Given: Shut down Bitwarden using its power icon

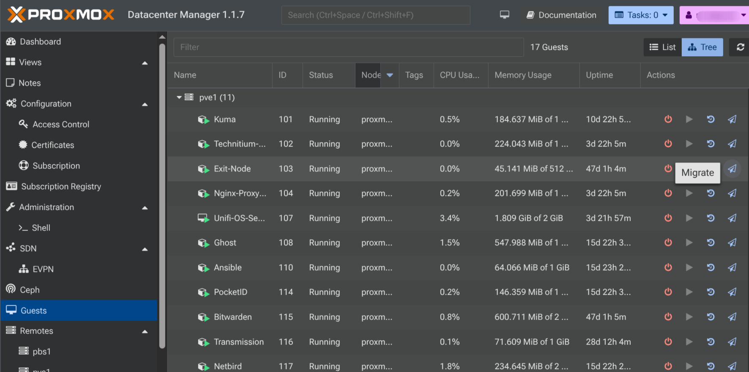Looking at the screenshot, I should [668, 317].
